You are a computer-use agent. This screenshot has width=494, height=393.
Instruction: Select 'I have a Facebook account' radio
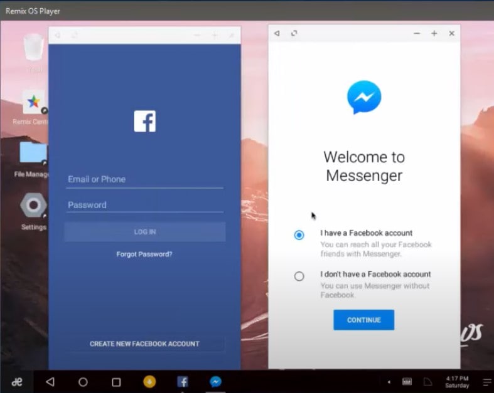click(x=299, y=235)
